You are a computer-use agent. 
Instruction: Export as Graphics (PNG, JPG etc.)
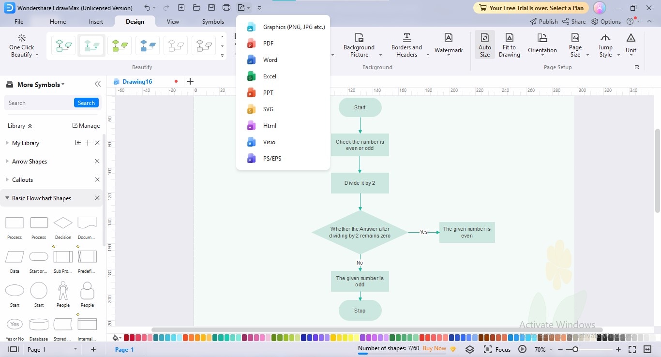click(x=283, y=27)
